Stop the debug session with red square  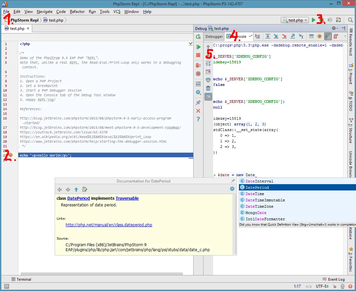(x=198, y=55)
